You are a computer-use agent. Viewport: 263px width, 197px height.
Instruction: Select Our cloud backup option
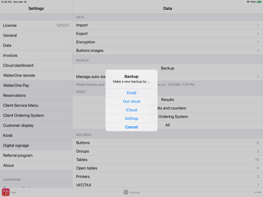click(x=131, y=101)
